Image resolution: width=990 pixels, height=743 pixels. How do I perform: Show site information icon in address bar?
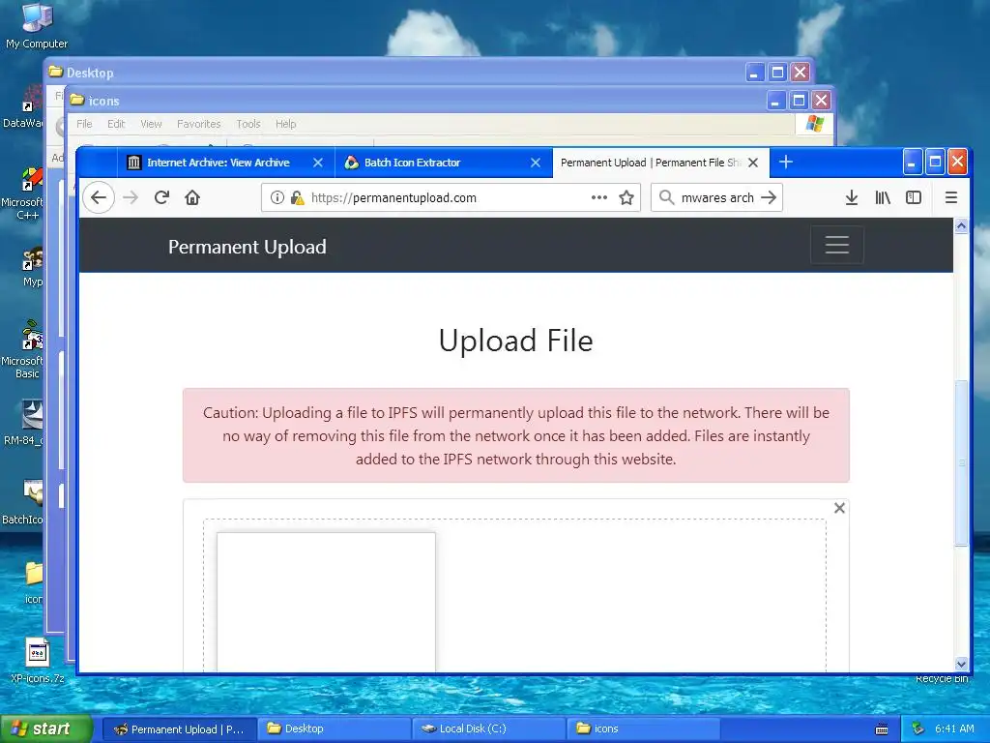(277, 197)
